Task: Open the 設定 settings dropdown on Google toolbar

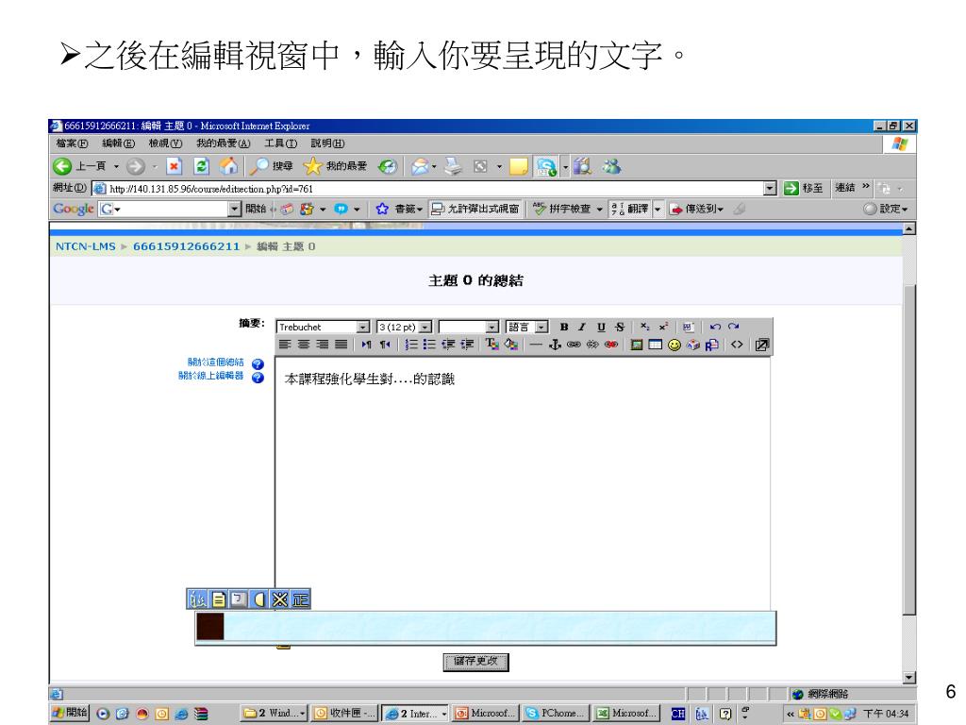Action: point(886,209)
